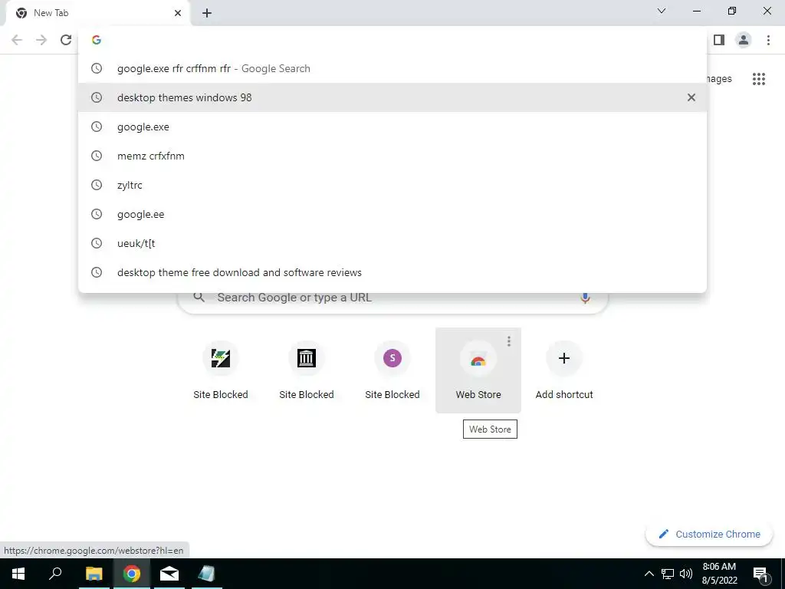Image resolution: width=785 pixels, height=589 pixels.
Task: Open File Explorer from the taskbar
Action: coord(94,574)
